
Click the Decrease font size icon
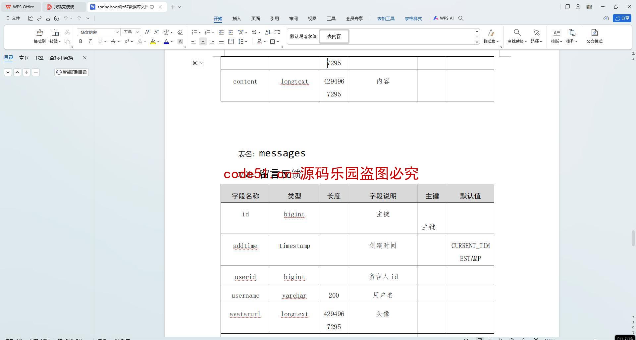pos(157,32)
